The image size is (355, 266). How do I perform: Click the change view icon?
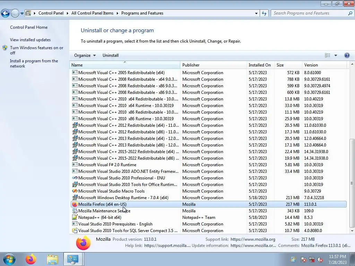tap(327, 55)
